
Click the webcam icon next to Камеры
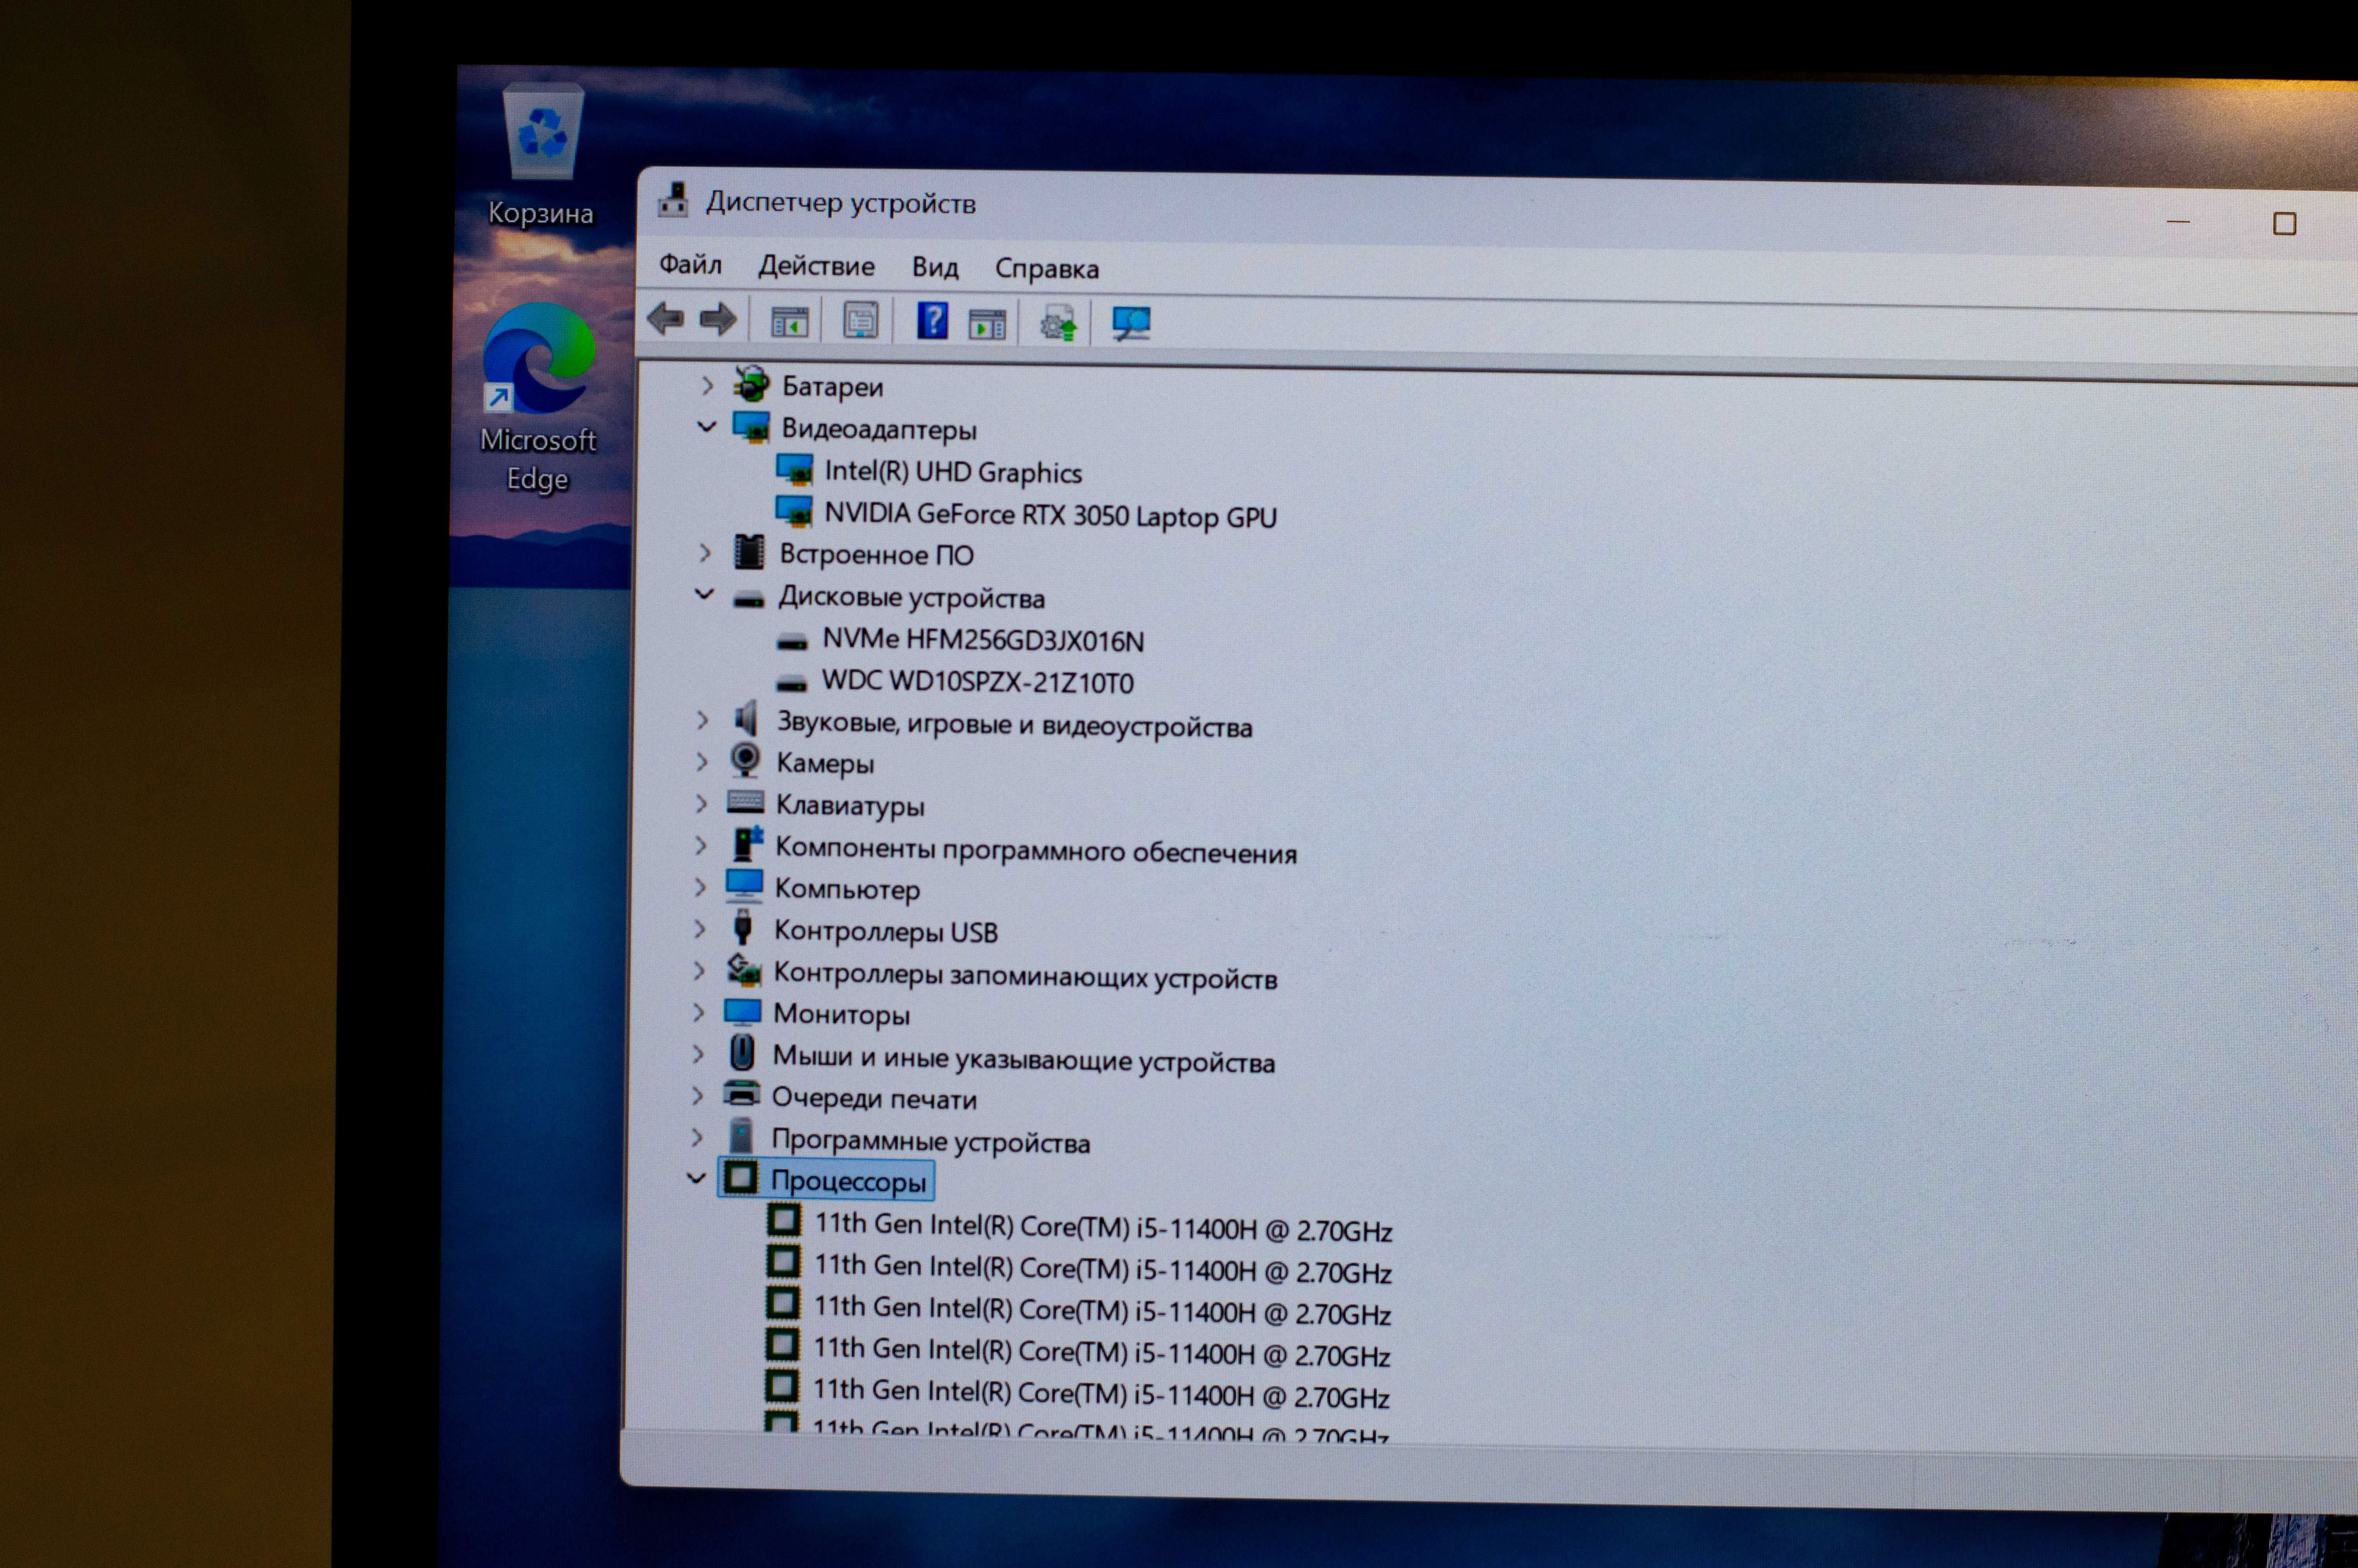click(745, 761)
